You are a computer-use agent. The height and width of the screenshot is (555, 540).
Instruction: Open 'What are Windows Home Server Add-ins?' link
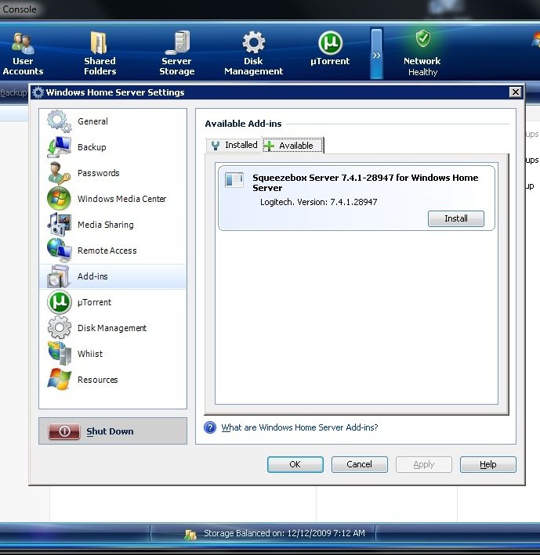coord(299,427)
